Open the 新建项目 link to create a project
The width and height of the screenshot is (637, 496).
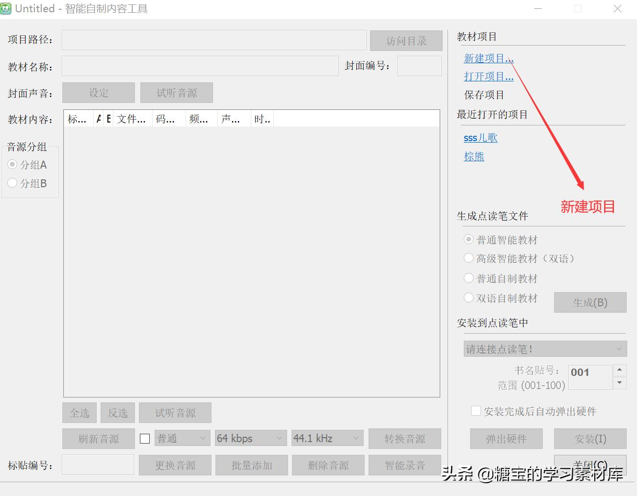(487, 58)
